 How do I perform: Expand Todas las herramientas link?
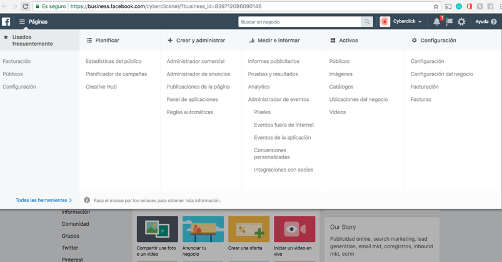tap(44, 200)
